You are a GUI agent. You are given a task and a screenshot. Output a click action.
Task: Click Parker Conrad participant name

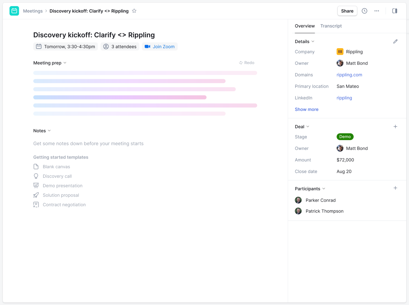coord(320,200)
